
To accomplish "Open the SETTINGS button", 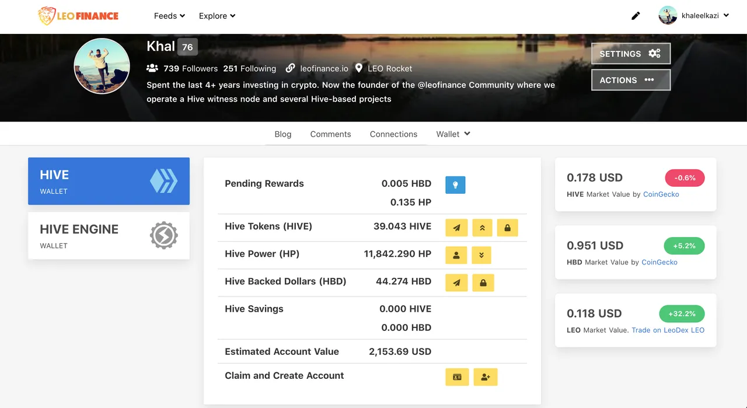I will (x=631, y=54).
